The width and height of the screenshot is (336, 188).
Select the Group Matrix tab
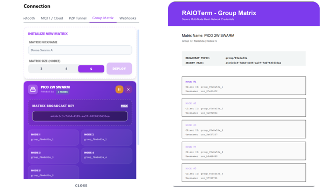[103, 18]
